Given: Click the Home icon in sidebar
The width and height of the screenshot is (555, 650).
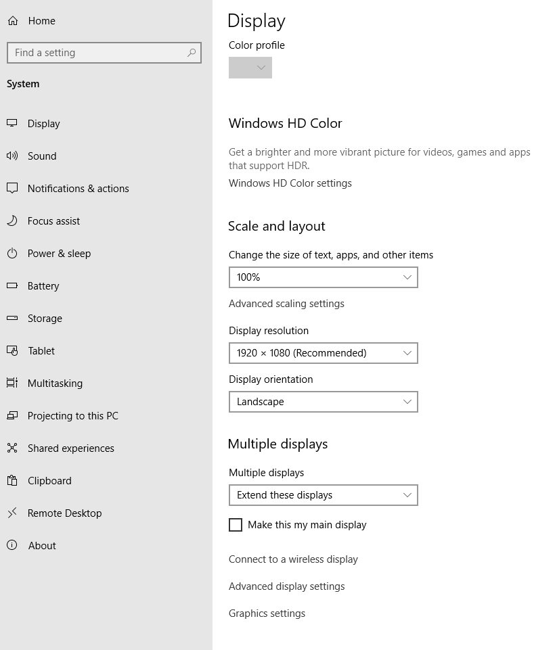Looking at the screenshot, I should 12,21.
